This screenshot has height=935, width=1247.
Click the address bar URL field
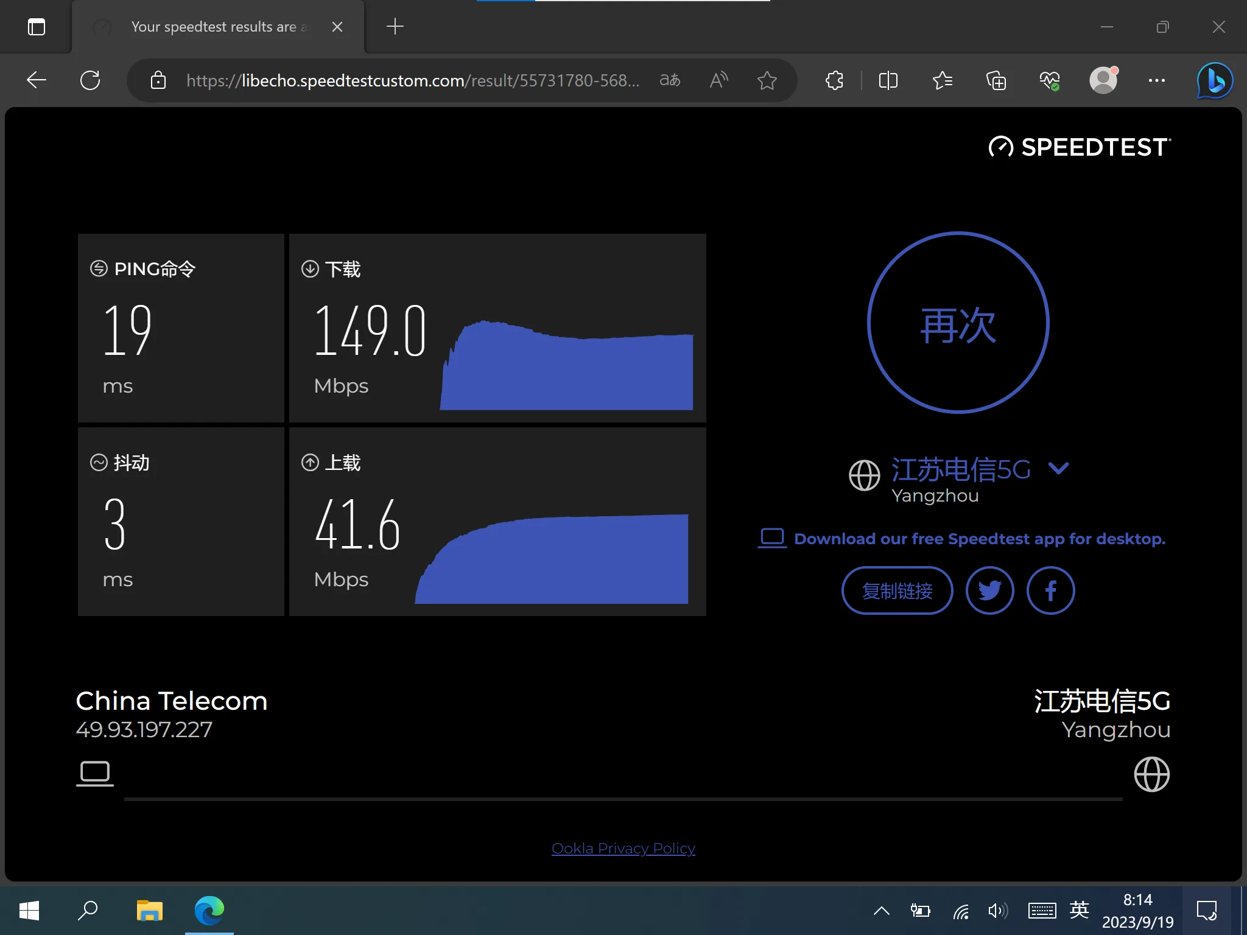413,80
